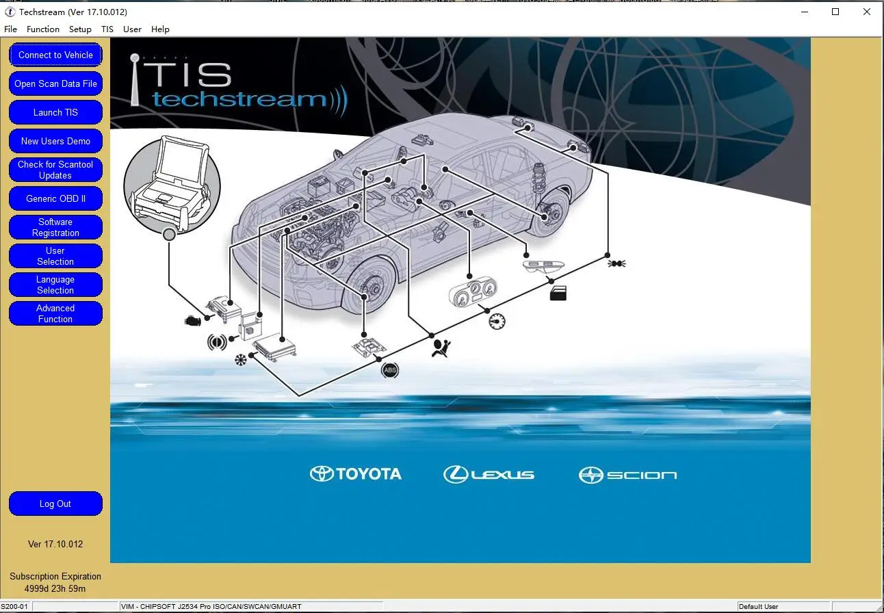Open Scan Data File from the sidebar

[55, 83]
